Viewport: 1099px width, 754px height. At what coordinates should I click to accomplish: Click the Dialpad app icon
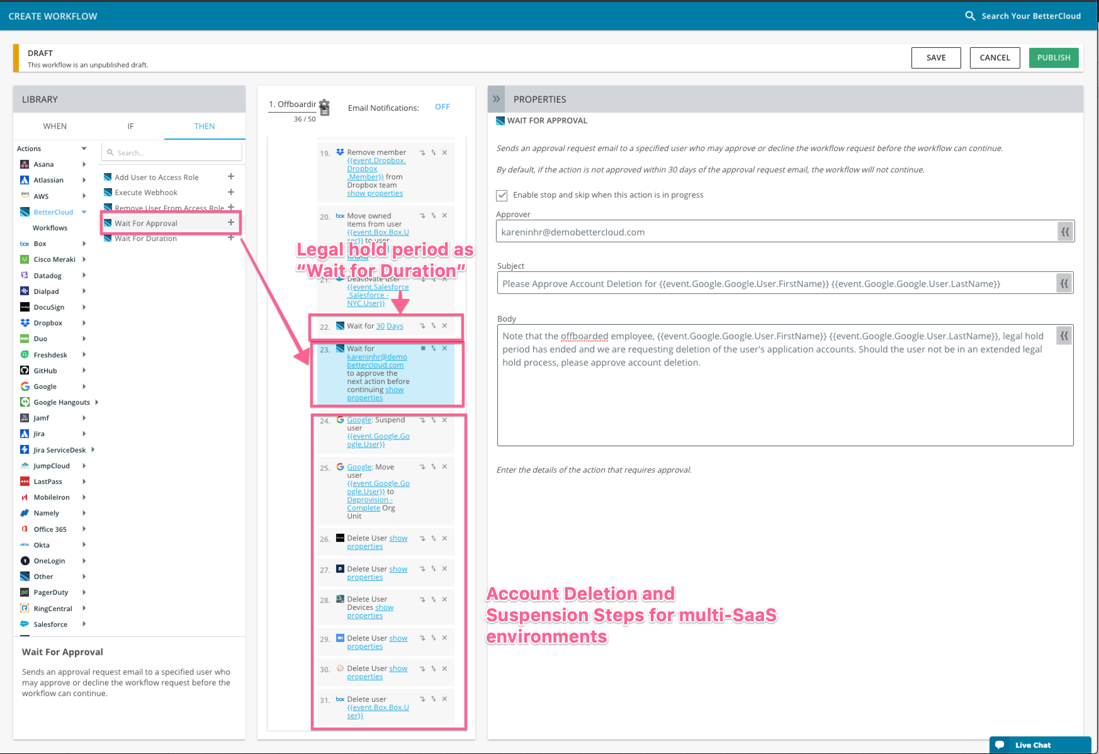[x=25, y=291]
